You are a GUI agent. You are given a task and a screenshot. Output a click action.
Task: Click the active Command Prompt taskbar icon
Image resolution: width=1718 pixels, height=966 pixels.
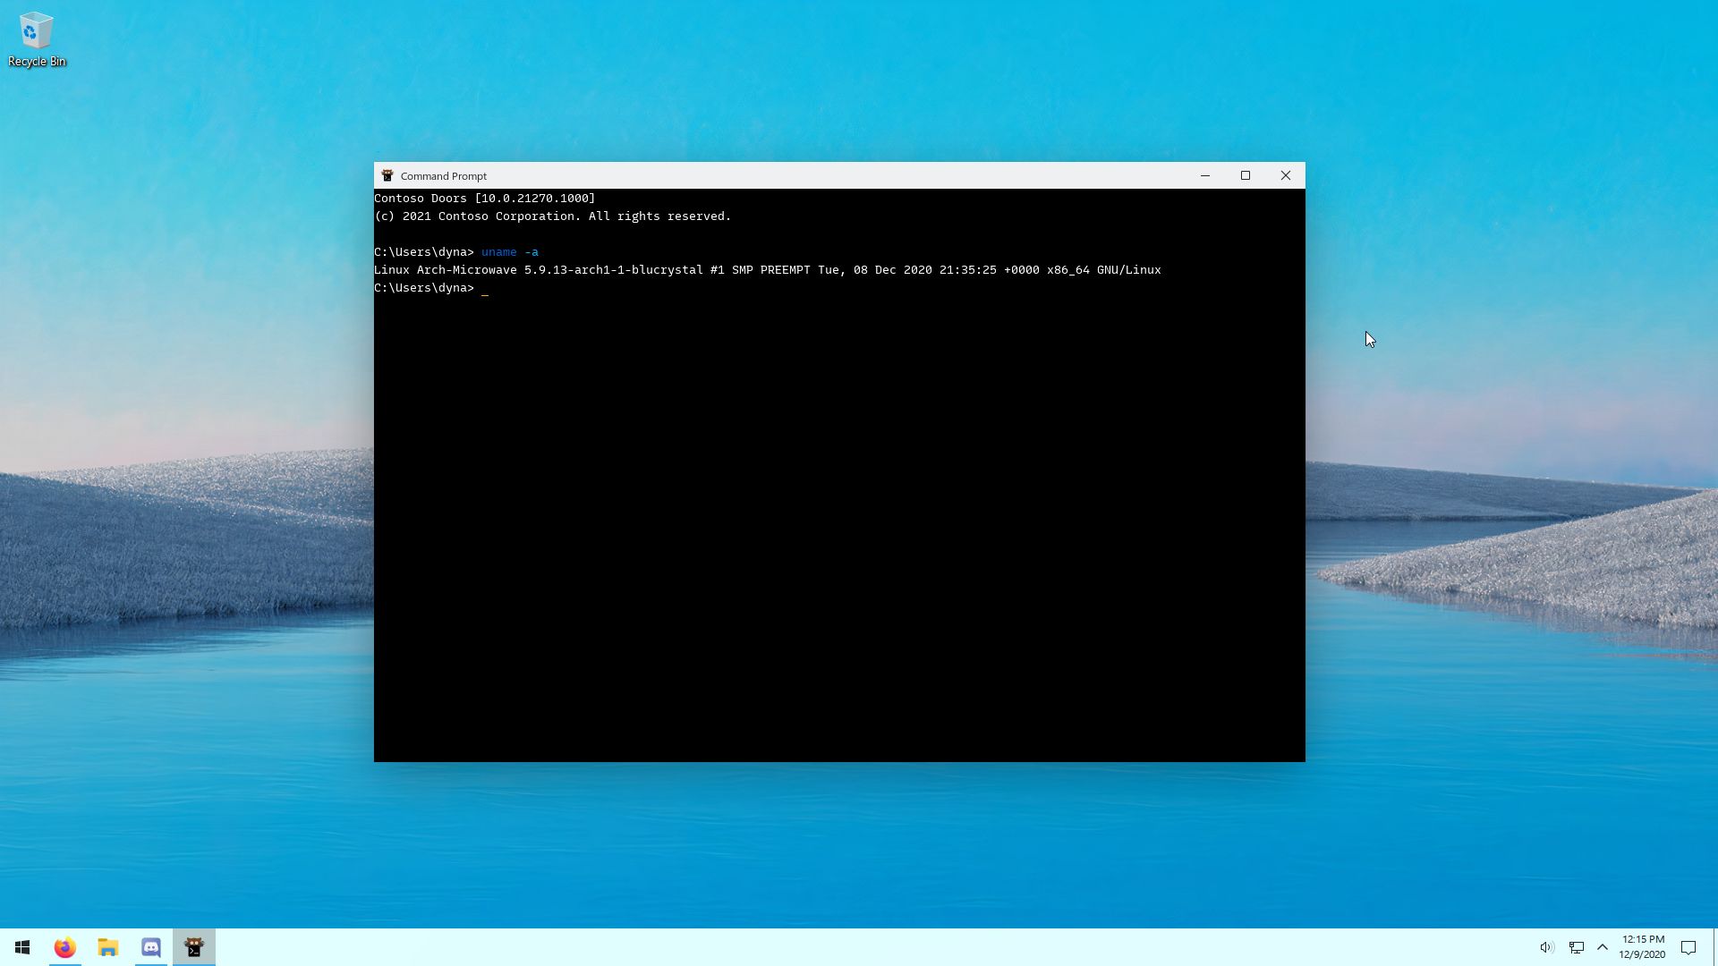pos(193,947)
